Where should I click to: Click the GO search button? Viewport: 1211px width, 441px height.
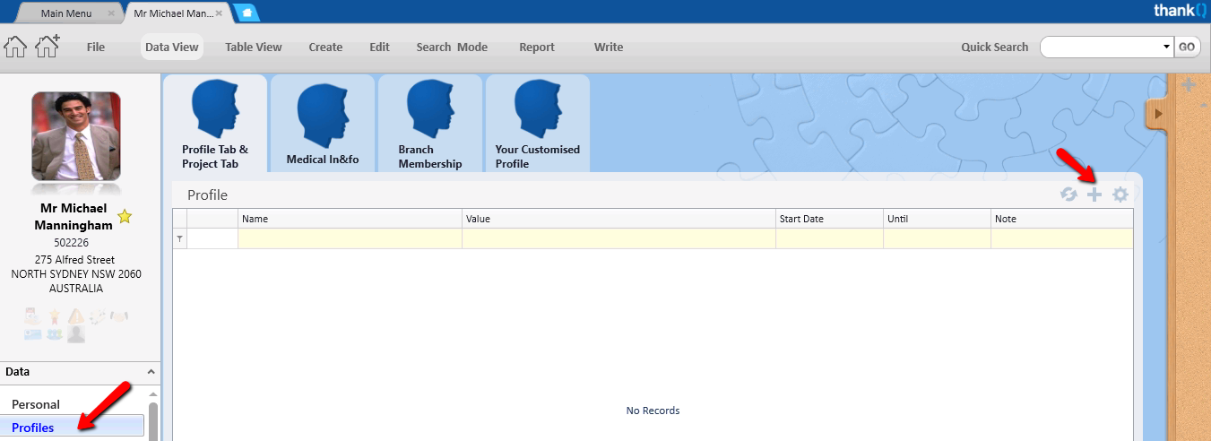[1187, 47]
